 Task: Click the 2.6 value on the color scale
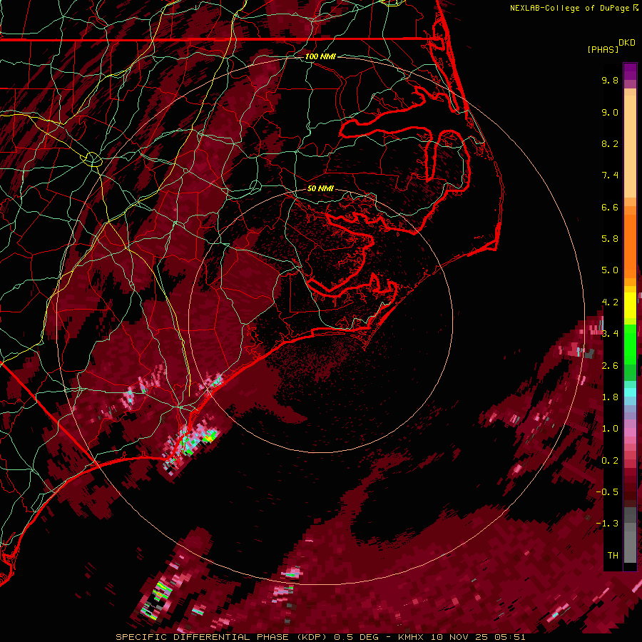pyautogui.click(x=610, y=366)
